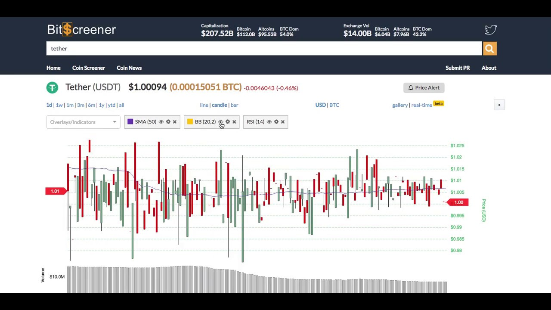Image resolution: width=551 pixels, height=310 pixels.
Task: Click the $0.98 price axis label
Action: pyautogui.click(x=456, y=251)
